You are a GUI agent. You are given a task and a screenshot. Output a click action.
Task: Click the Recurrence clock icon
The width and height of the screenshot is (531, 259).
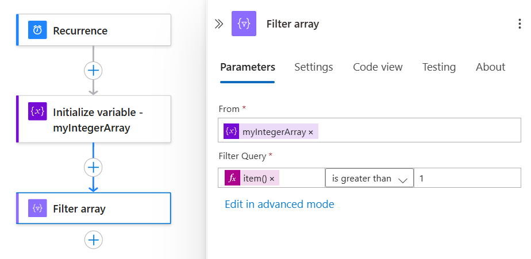coord(37,30)
